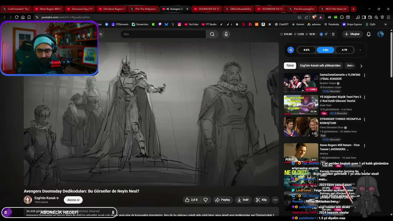Open Steve Rogers Will Return teaser title
The height and width of the screenshot is (221, 393).
pyautogui.click(x=340, y=147)
